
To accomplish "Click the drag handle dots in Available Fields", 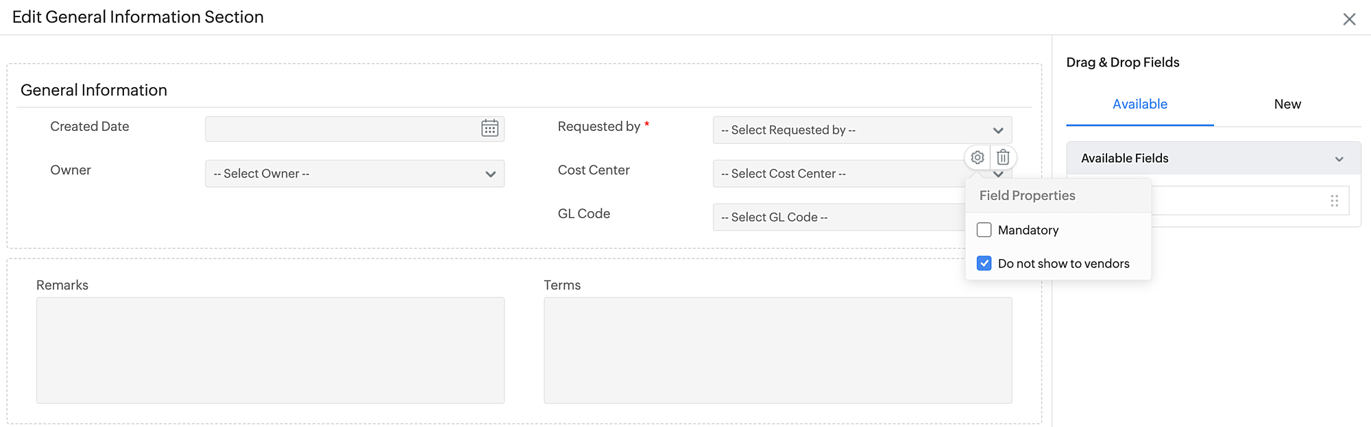I will (1334, 201).
